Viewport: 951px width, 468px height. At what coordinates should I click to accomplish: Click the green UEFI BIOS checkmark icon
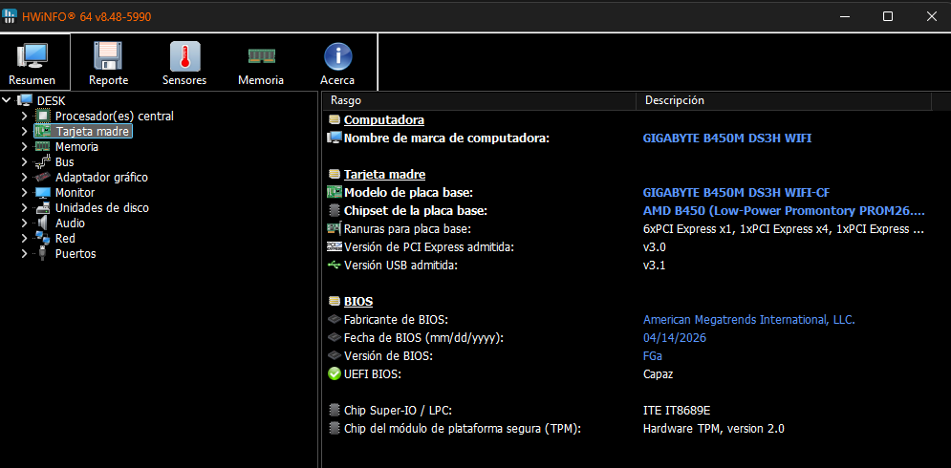click(335, 374)
